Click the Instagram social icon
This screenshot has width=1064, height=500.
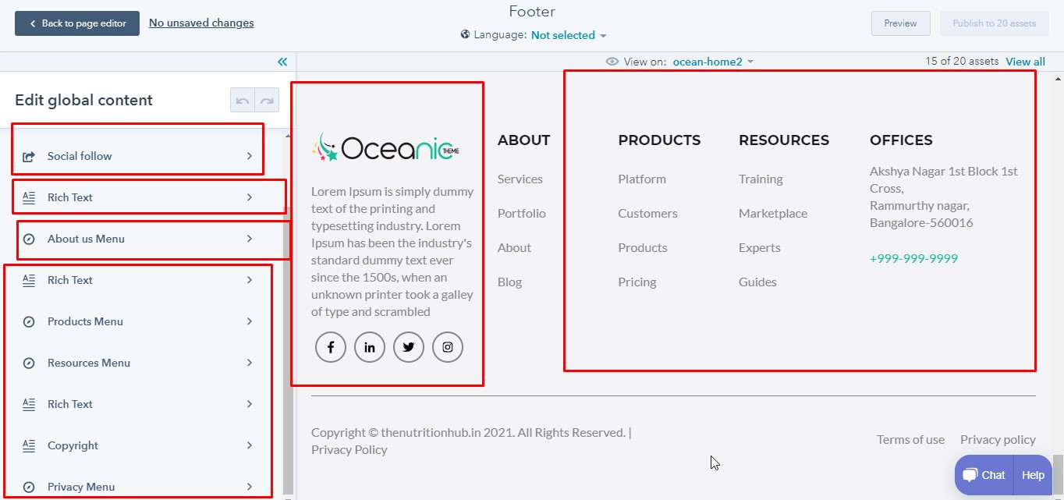[448, 347]
